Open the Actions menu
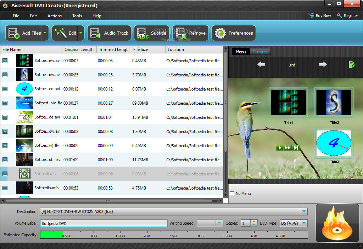Image resolution: width=363 pixels, height=249 pixels. click(x=55, y=16)
